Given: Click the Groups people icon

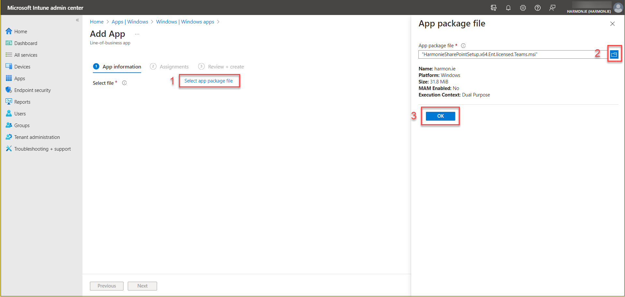Looking at the screenshot, I should (9, 125).
